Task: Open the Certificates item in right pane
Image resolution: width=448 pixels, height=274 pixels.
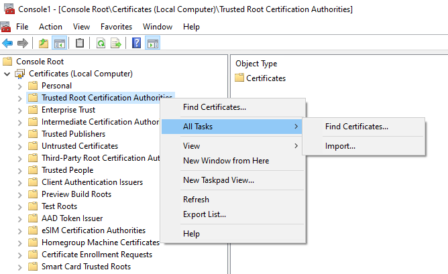Action: 266,78
